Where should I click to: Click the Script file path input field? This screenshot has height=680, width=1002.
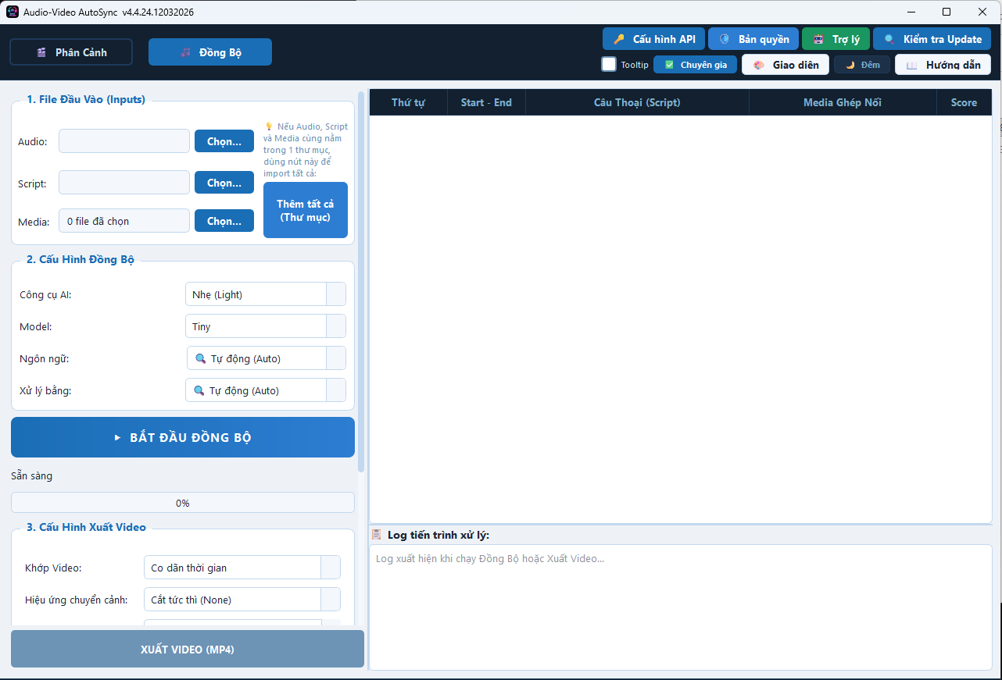(124, 183)
